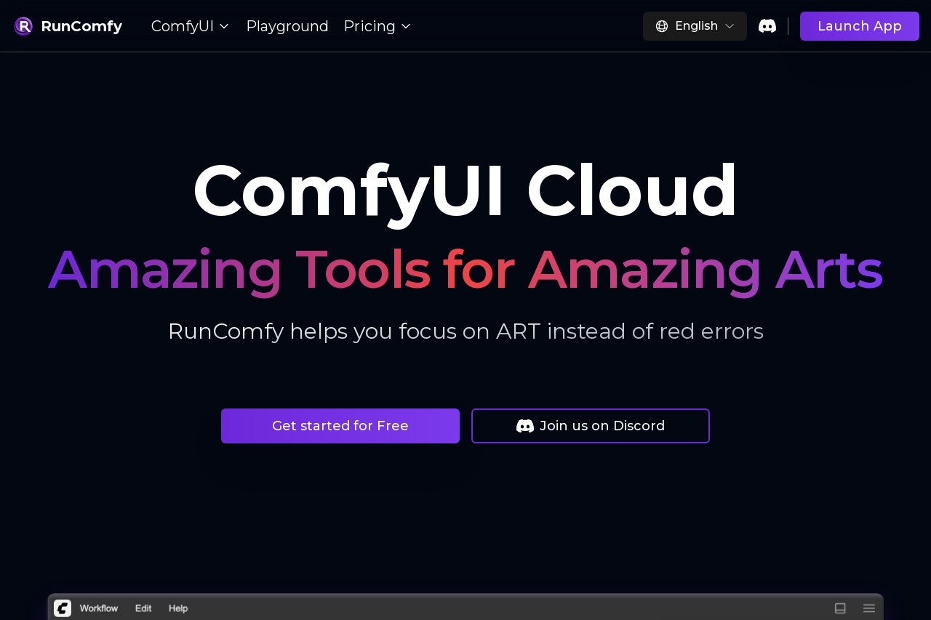This screenshot has height=620, width=931.
Task: Click the Launch App button
Action: [860, 26]
